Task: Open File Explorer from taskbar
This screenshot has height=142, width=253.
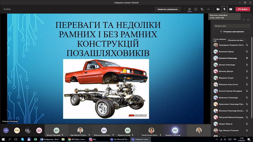Action: (63, 139)
